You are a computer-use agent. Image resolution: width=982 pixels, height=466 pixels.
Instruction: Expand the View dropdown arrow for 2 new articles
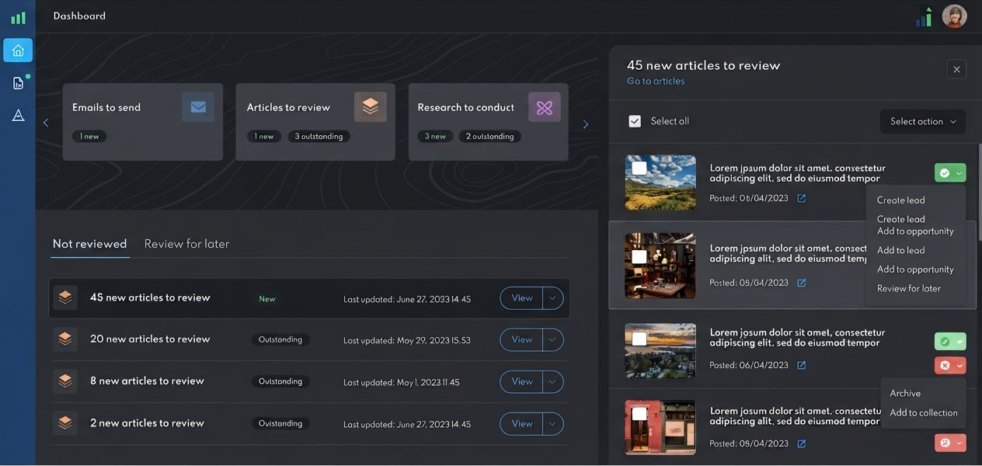(552, 423)
